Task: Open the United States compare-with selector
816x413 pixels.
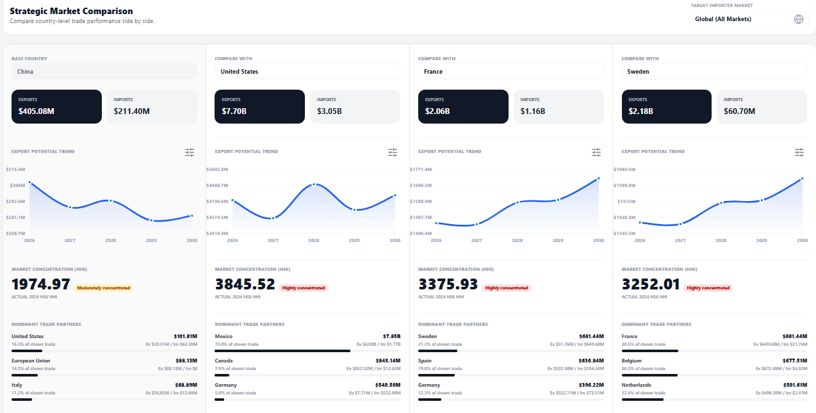Action: [x=307, y=71]
